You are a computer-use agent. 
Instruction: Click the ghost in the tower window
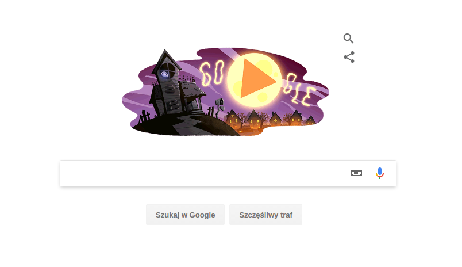coord(164,74)
